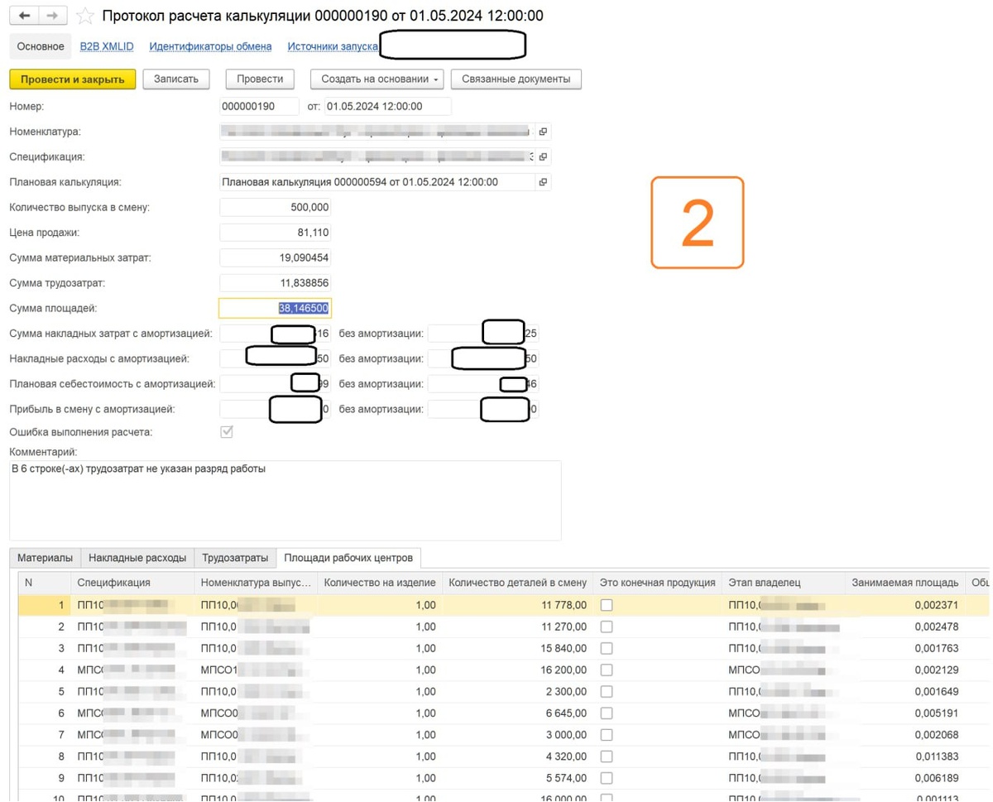
Task: Select cell with value 6 645,00
Action: tap(518, 713)
